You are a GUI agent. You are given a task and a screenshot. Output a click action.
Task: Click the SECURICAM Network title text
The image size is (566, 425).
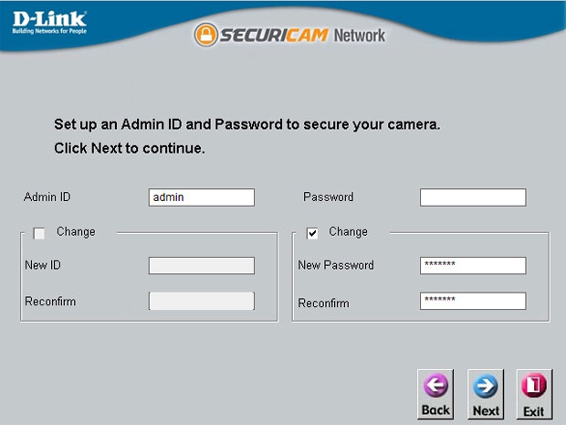pyautogui.click(x=302, y=36)
